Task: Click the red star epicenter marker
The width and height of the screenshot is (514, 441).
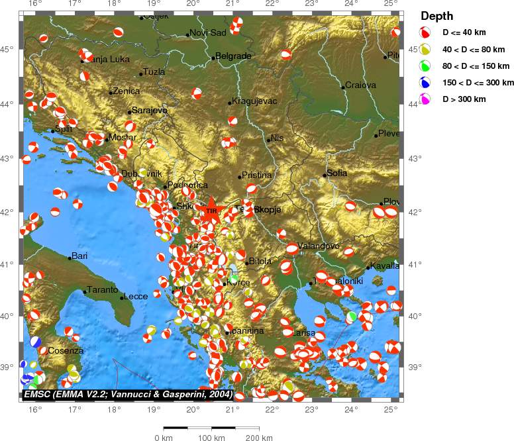Action: (210, 209)
